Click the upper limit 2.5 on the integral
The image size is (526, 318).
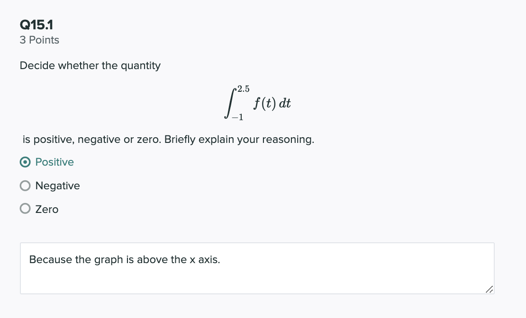click(243, 88)
